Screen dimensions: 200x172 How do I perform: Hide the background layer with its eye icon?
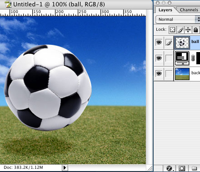[x=159, y=73]
